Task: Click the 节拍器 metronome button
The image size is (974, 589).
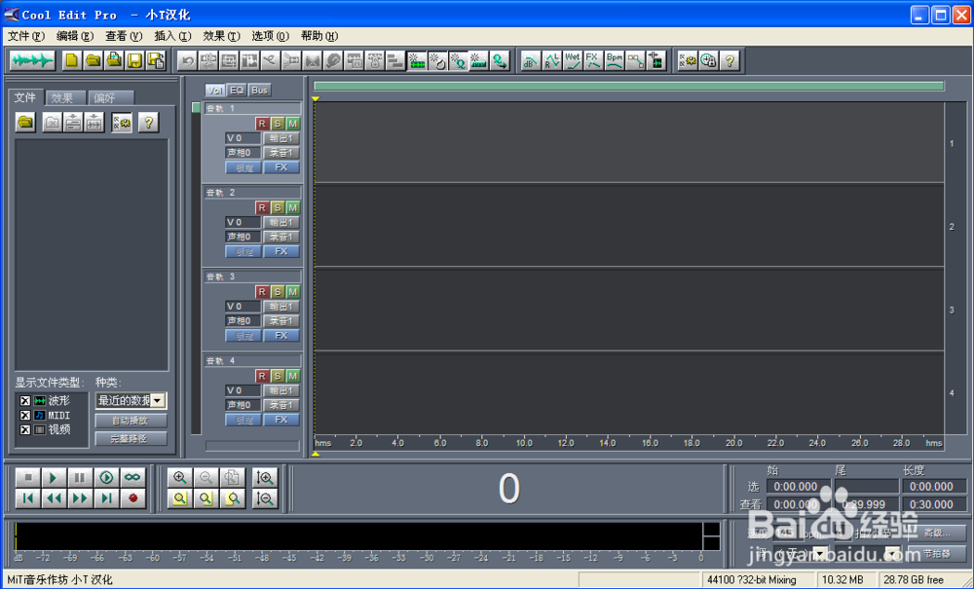Action: [937, 553]
